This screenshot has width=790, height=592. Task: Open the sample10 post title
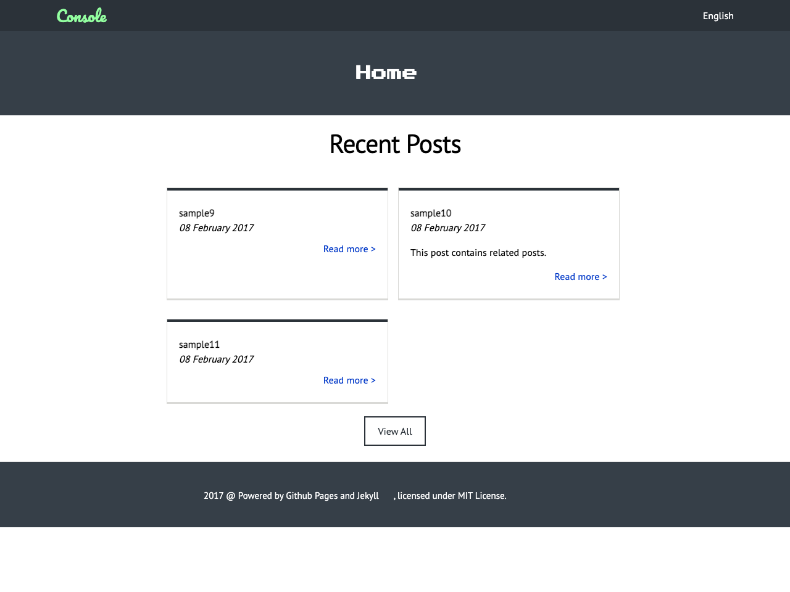tap(431, 213)
